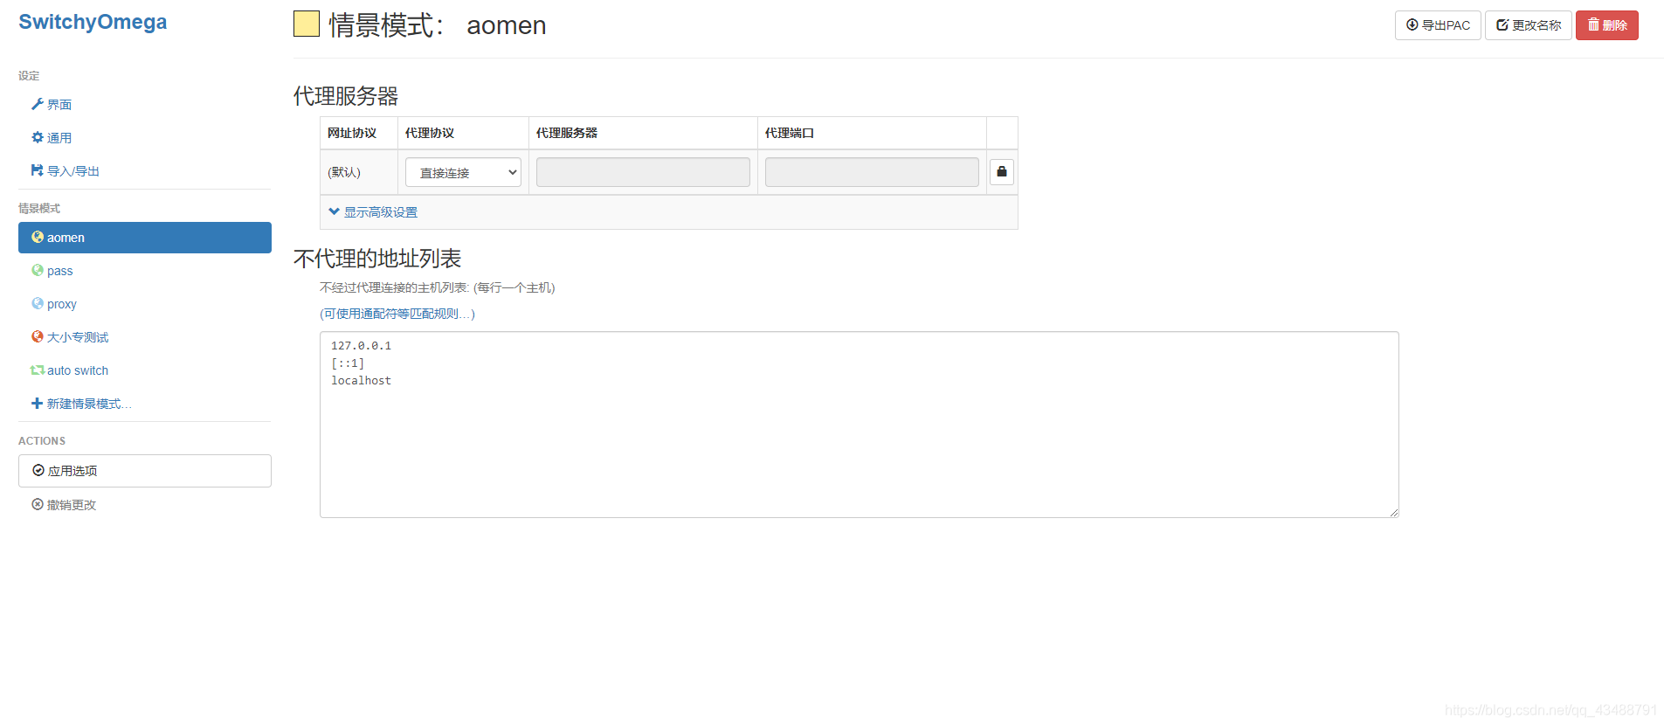The height and width of the screenshot is (726, 1664).
Task: Click the textarea resize grip corner
Action: click(x=1394, y=513)
